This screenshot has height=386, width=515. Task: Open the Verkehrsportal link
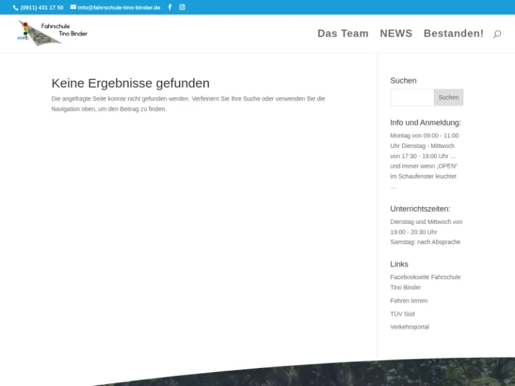[409, 327]
